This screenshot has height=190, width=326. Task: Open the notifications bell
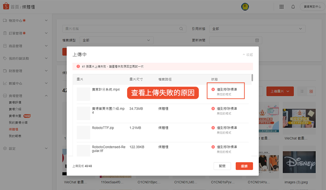[293, 7]
